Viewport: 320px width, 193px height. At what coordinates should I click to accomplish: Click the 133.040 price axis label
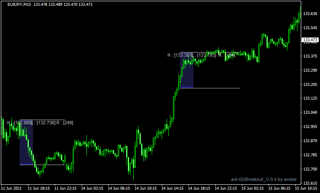pos(310,113)
